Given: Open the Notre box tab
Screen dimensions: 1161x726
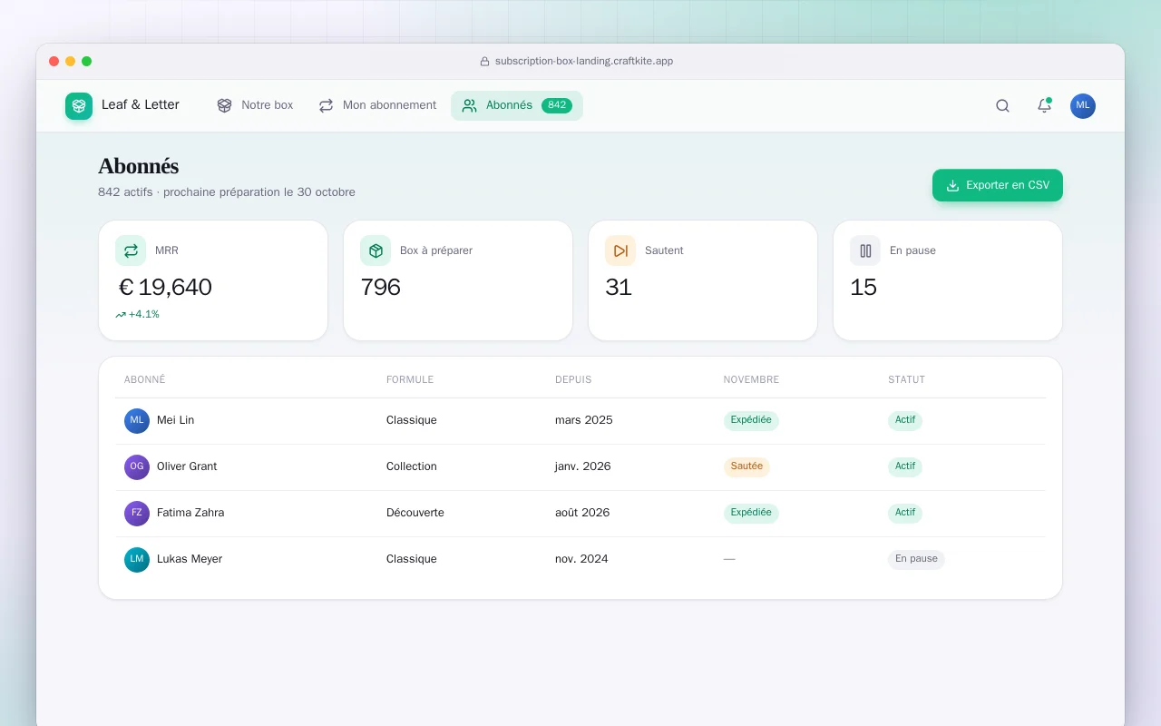Looking at the screenshot, I should tap(256, 105).
